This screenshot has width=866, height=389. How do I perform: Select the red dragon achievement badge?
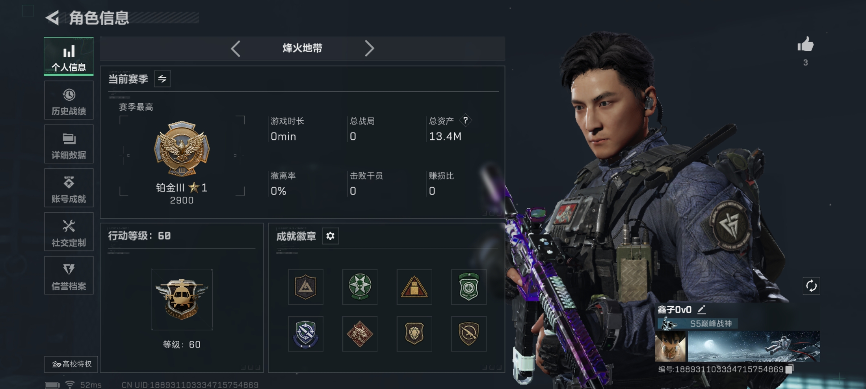[360, 334]
